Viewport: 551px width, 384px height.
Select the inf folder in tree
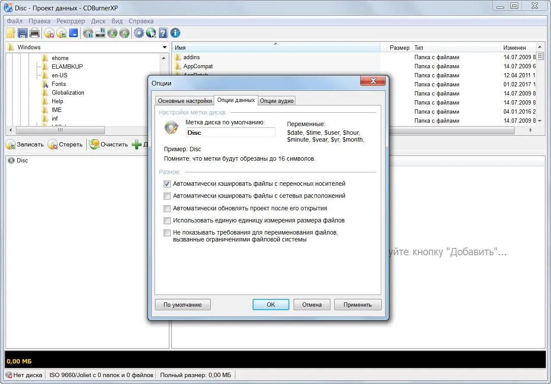coord(54,118)
